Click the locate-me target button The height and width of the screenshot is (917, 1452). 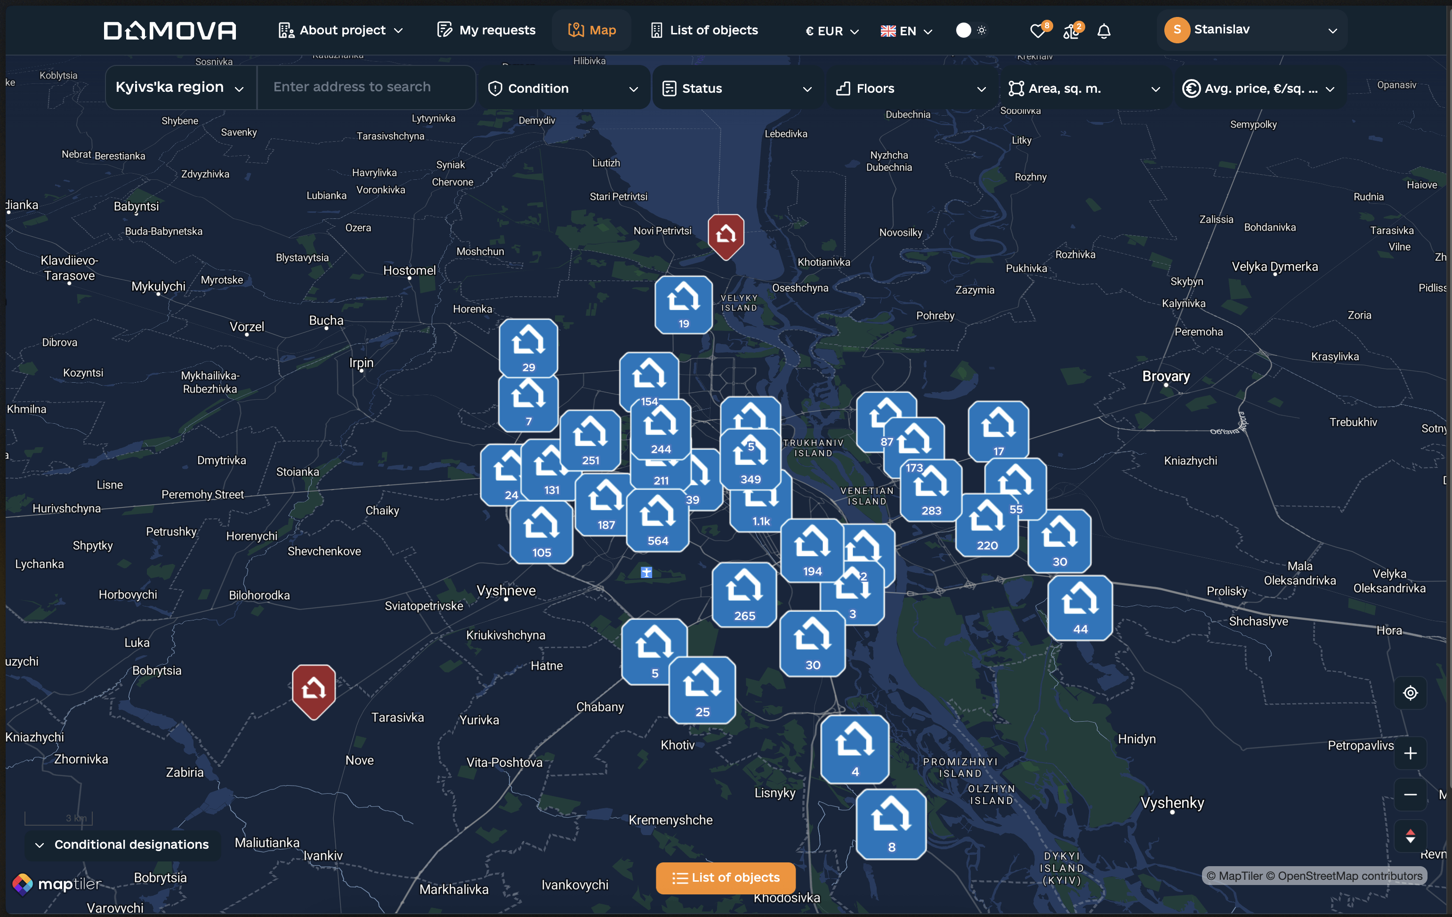click(1410, 693)
